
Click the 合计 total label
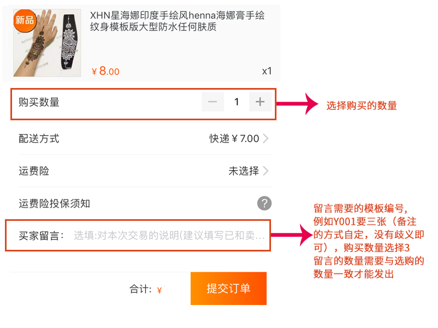coord(140,289)
